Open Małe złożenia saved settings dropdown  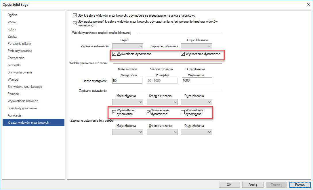point(128,102)
